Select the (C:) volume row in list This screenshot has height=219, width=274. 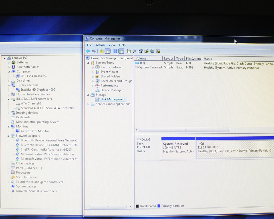(x=204, y=63)
